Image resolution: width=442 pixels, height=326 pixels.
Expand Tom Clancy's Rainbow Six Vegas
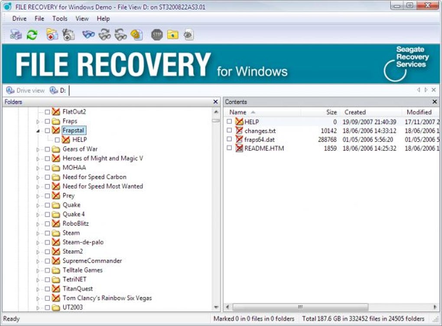click(x=38, y=298)
